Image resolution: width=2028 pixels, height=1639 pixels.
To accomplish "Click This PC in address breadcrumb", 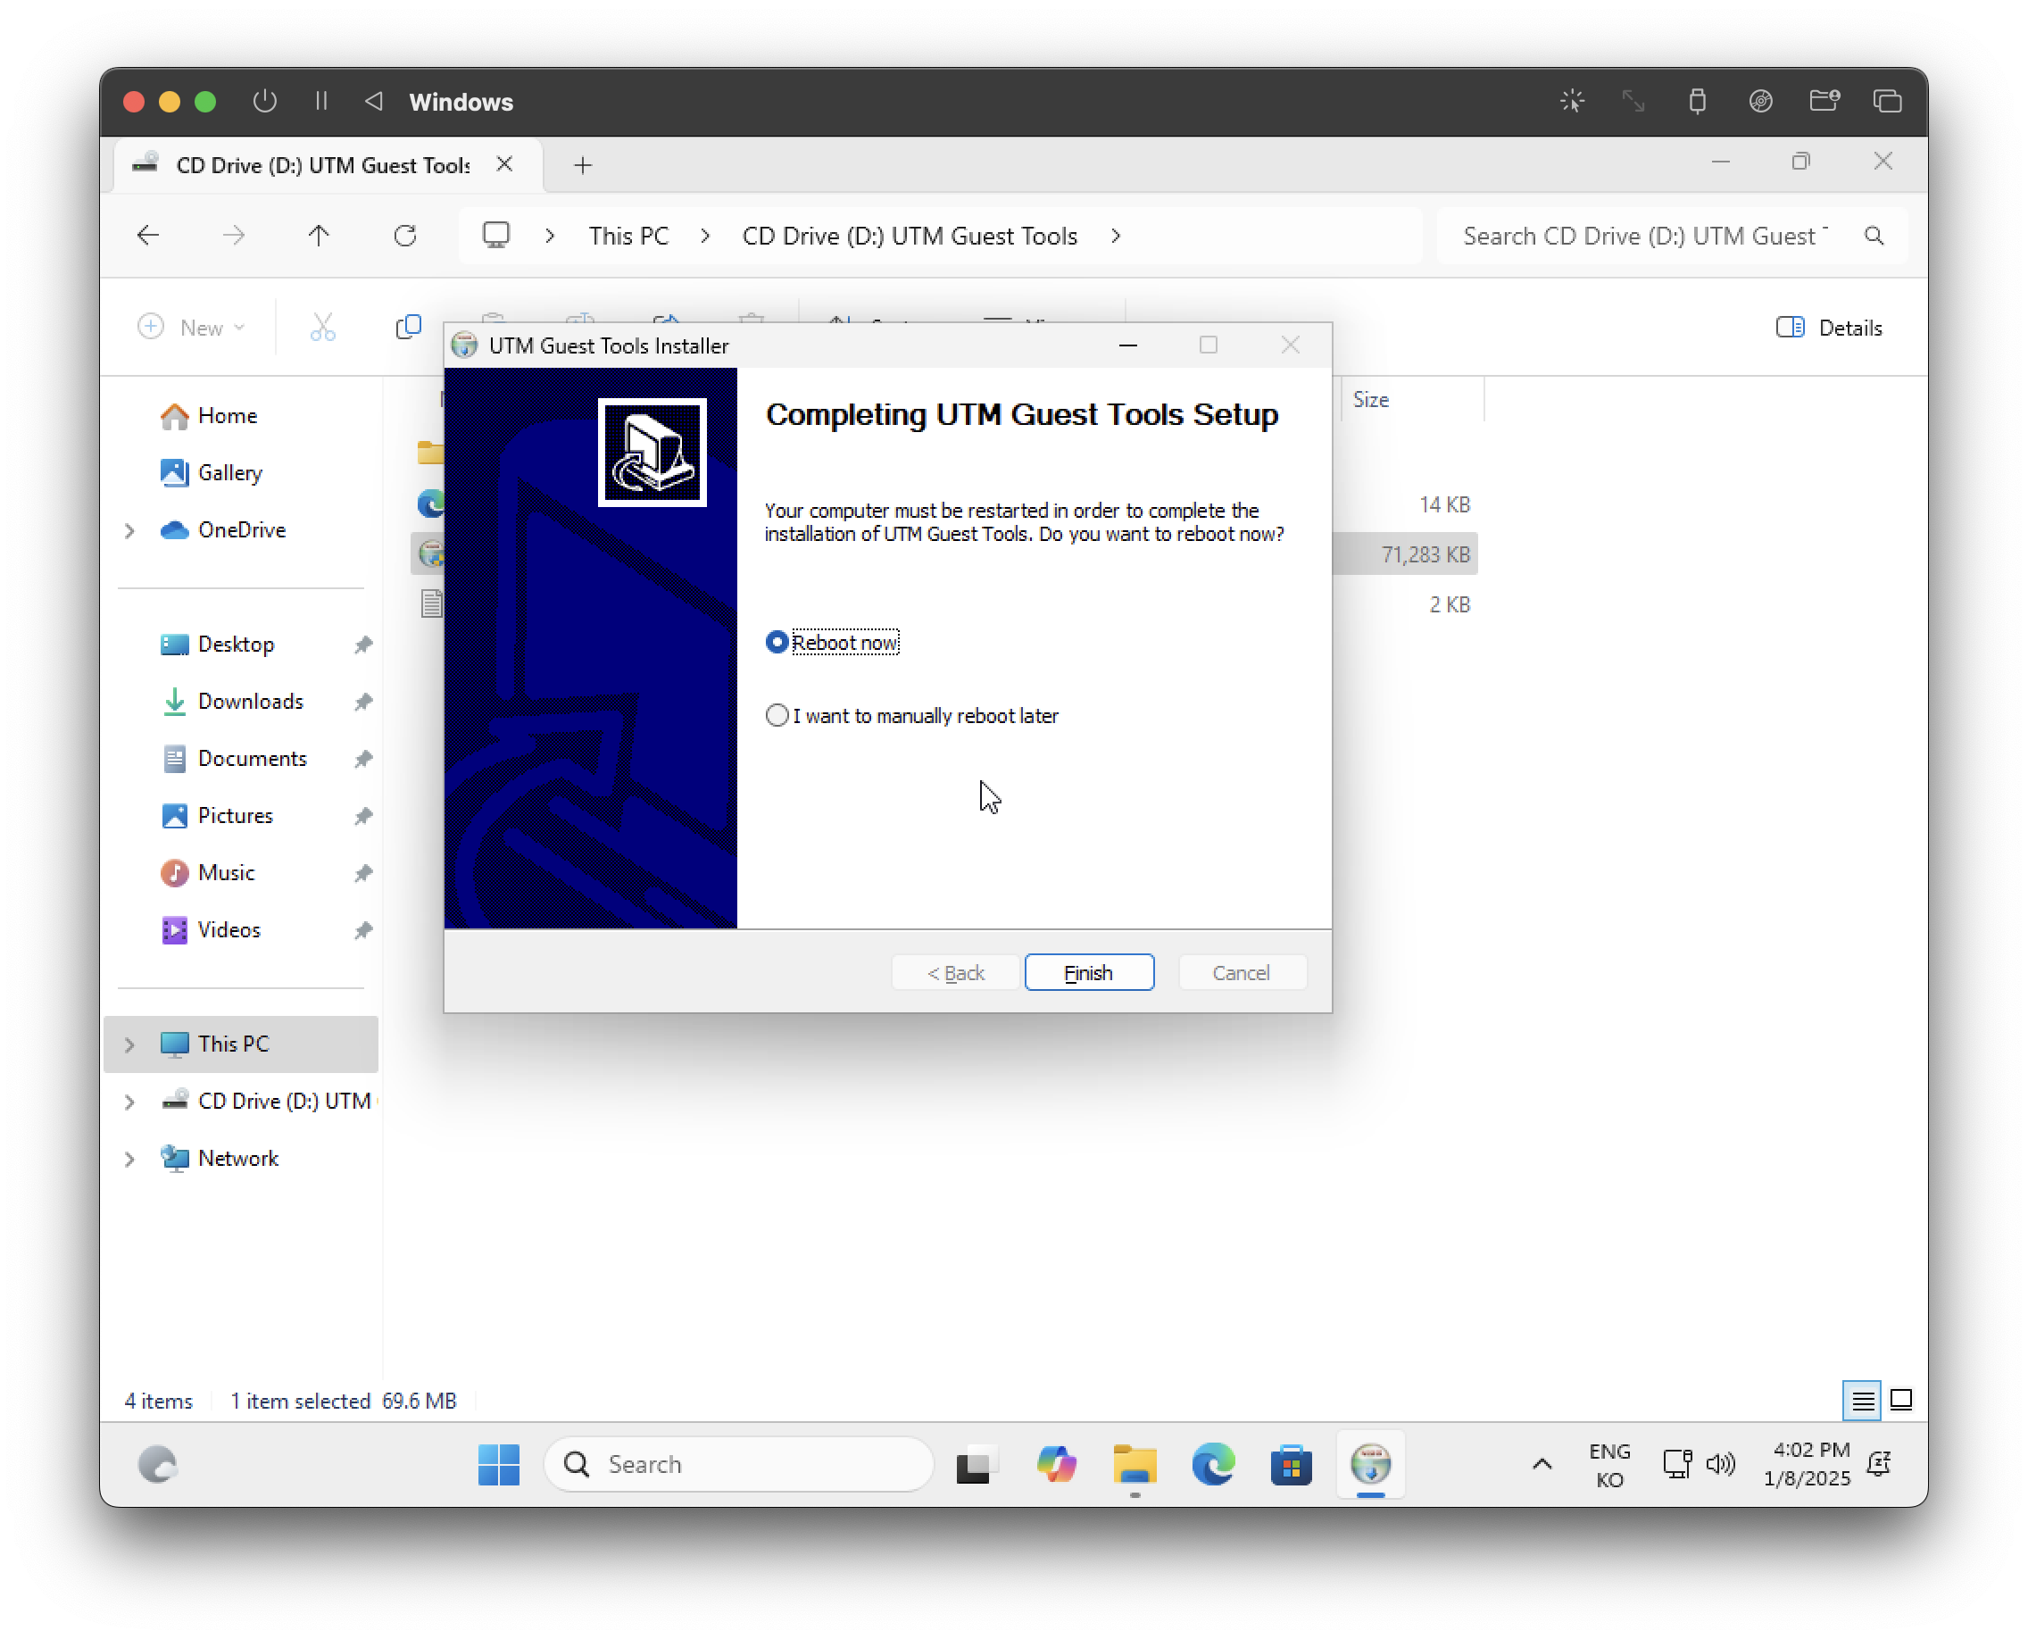I will (x=628, y=236).
